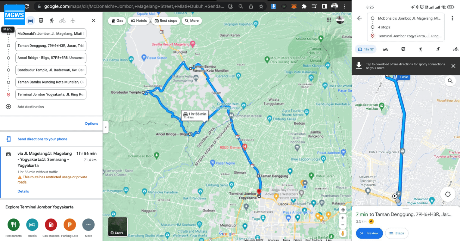Select transit travel mode in desktop panel
Viewport: 460px width, 241px height.
41,20
